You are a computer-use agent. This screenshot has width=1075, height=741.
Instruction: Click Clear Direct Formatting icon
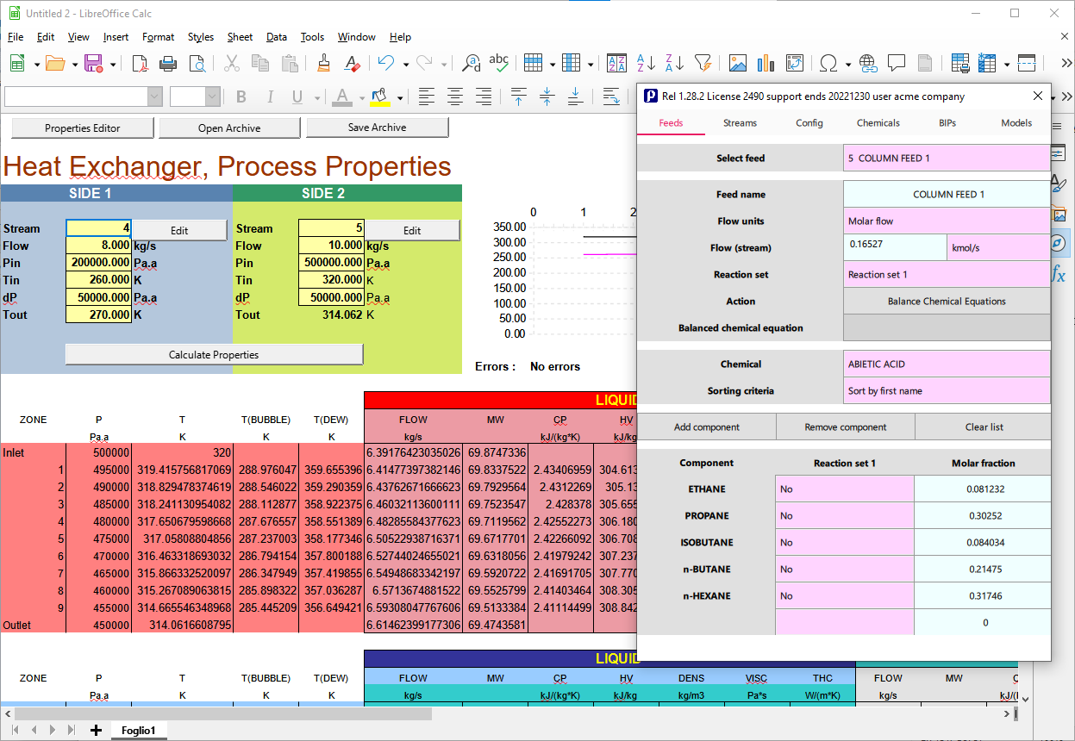pos(352,63)
